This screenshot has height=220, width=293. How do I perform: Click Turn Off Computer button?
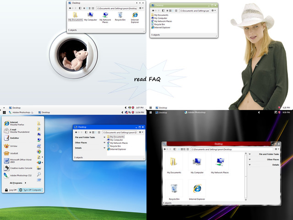click(31, 190)
